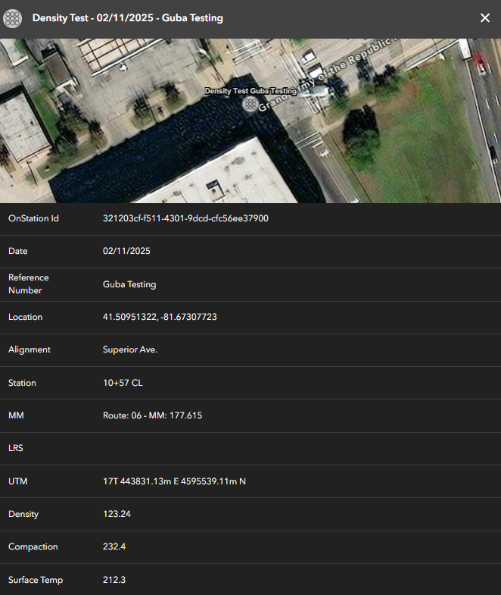Click the density test icon in header
Viewport: 501px width, 595px height.
point(13,18)
